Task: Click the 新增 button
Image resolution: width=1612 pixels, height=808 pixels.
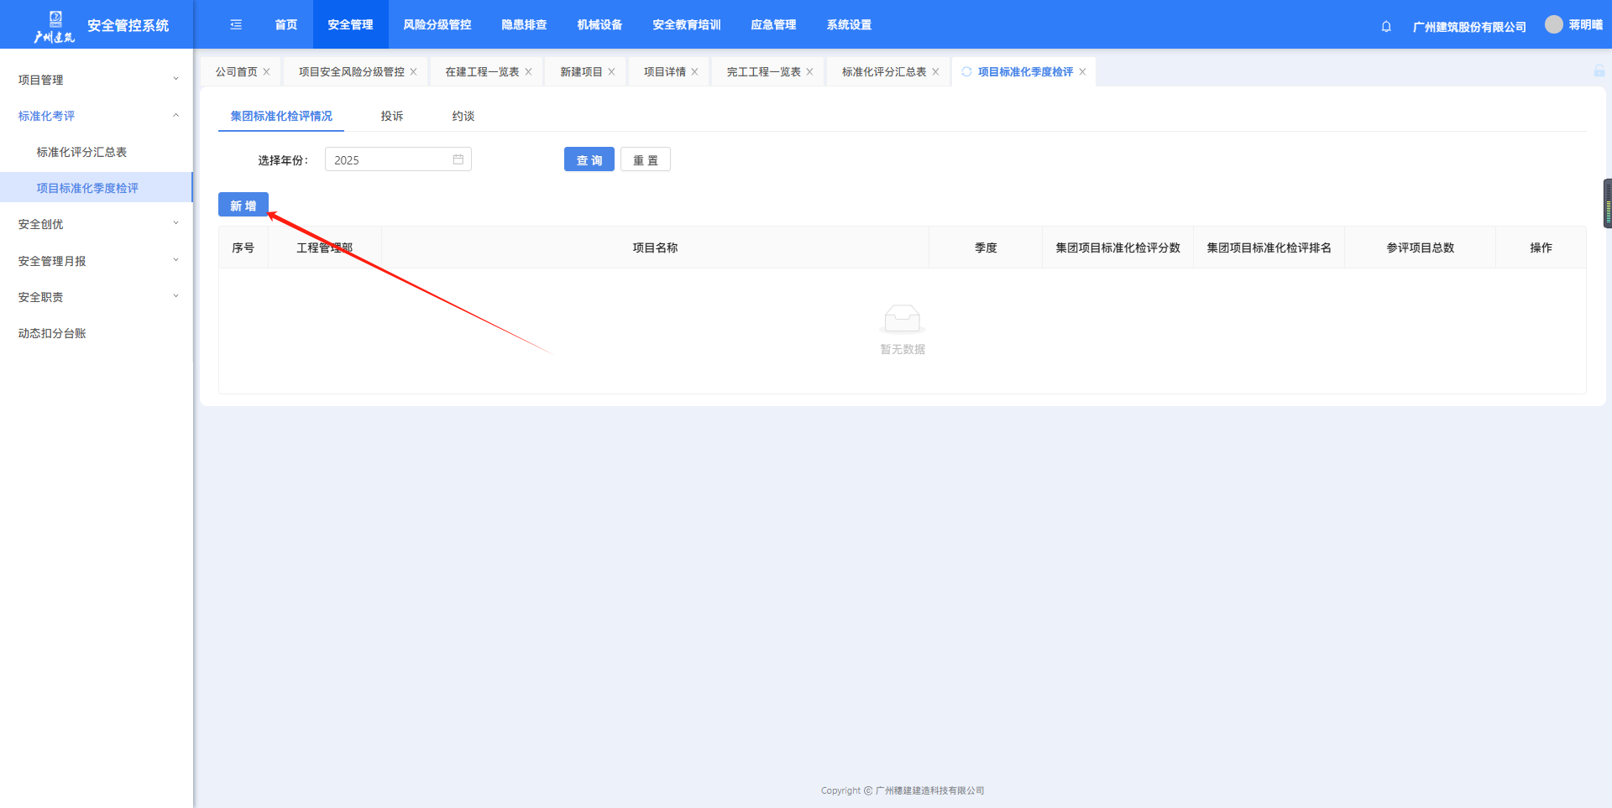Action: pyautogui.click(x=243, y=206)
